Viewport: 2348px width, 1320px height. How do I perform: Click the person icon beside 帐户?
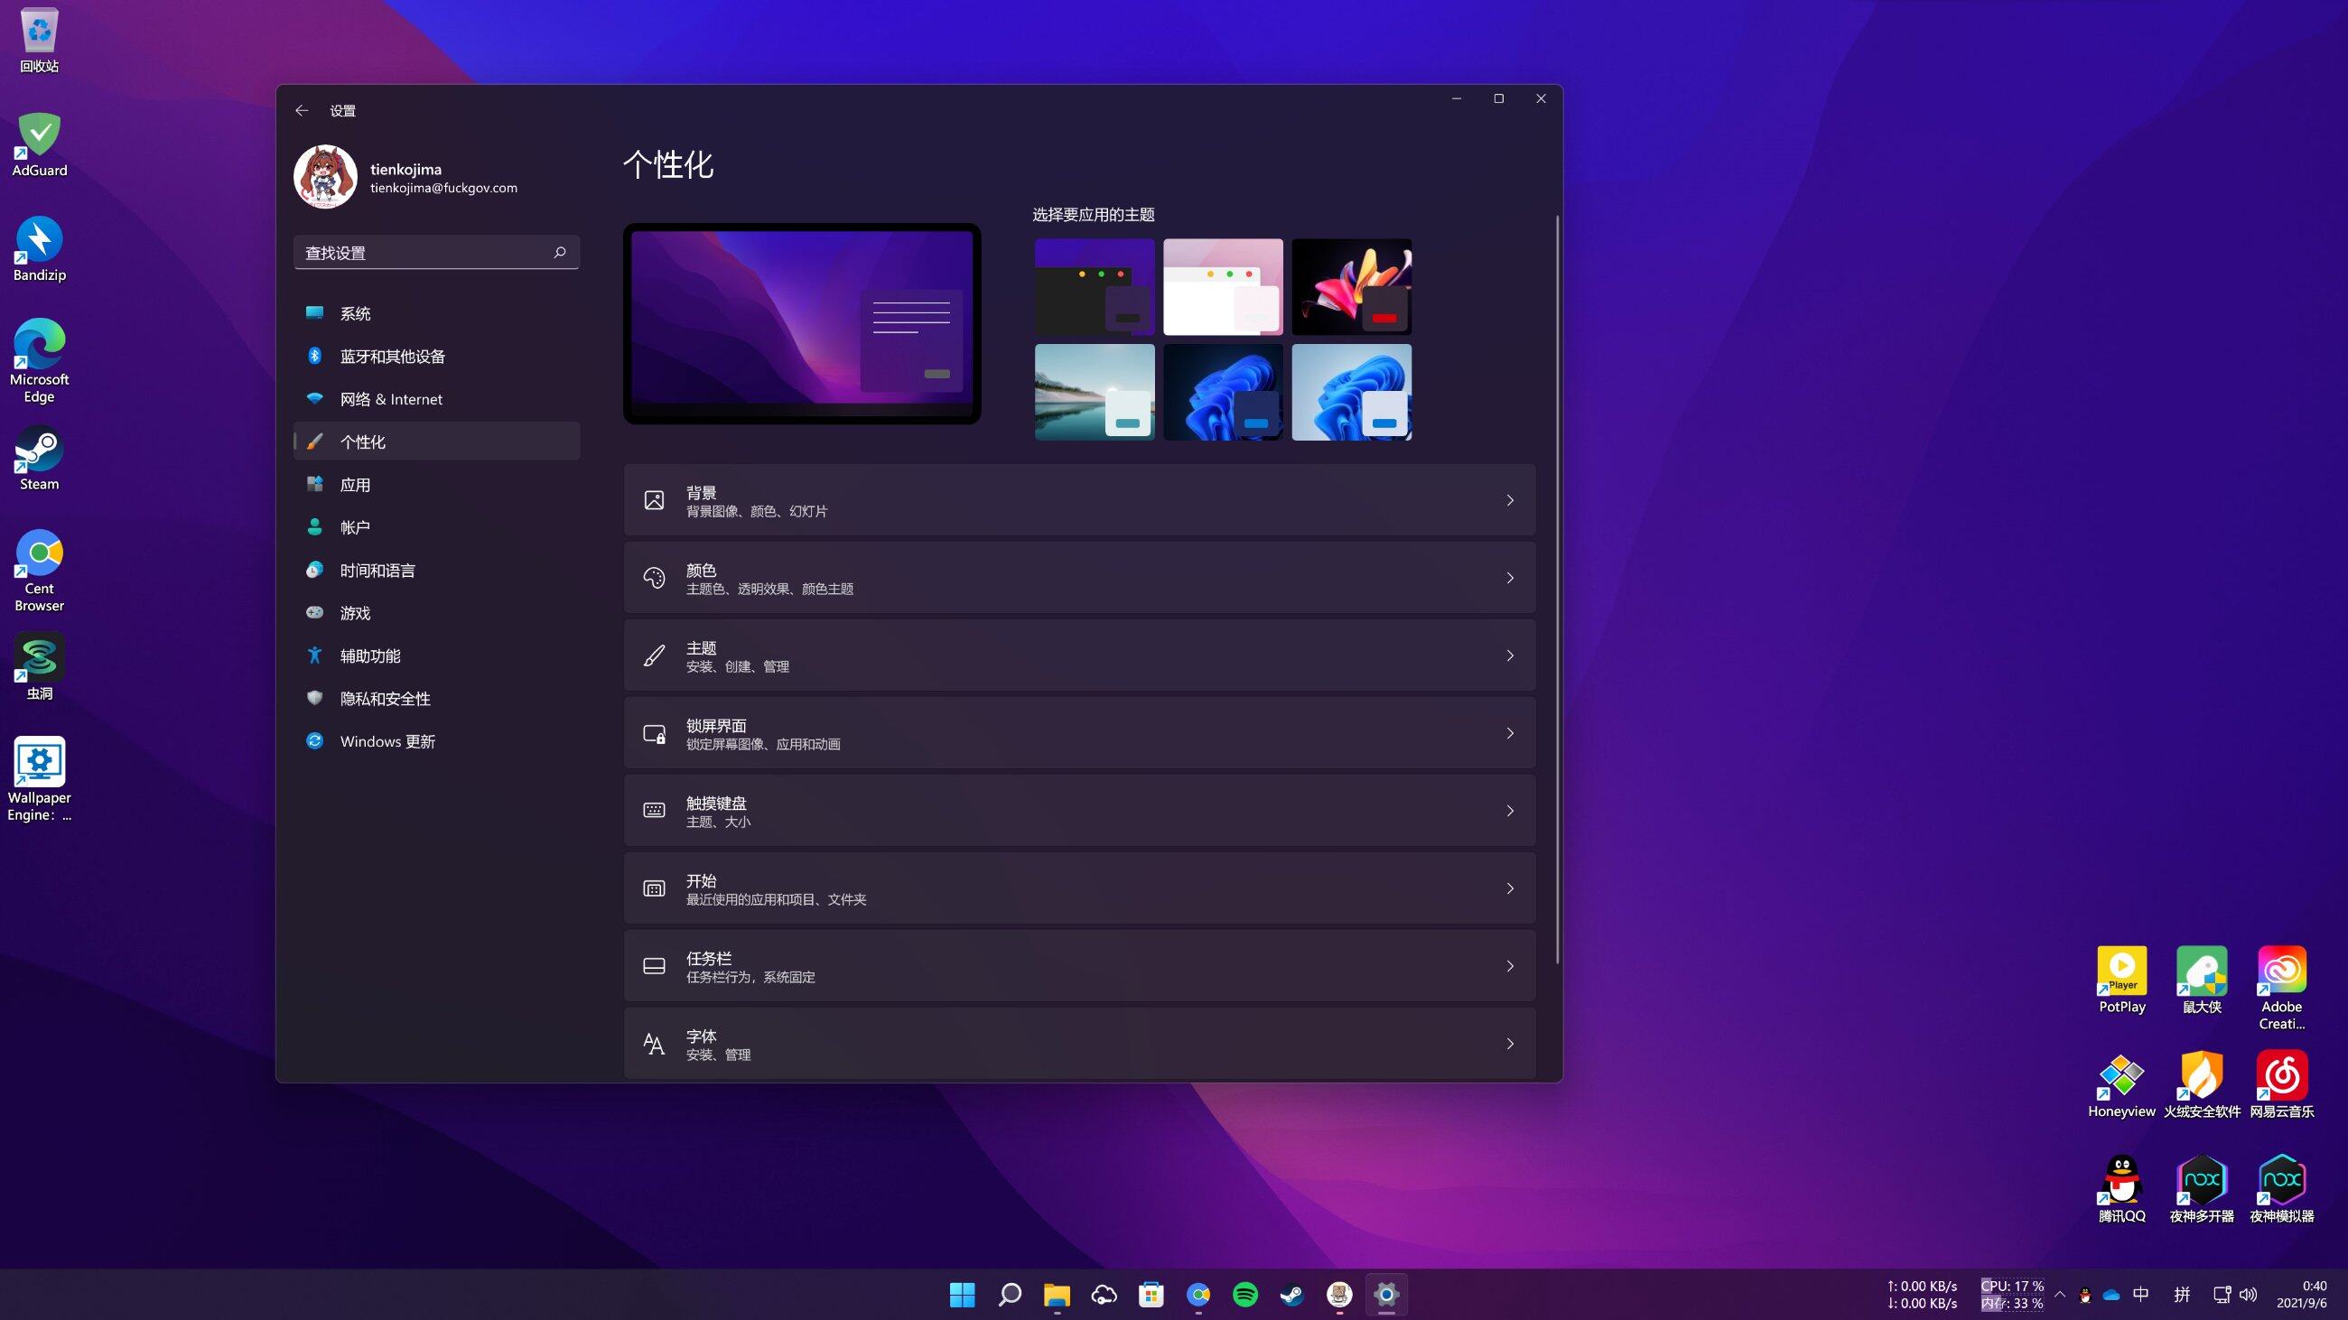pyautogui.click(x=314, y=526)
